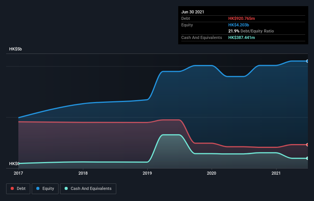Click the 21.9% Debt/Equity Ratio text
The image size is (314, 201).
[x=251, y=31]
